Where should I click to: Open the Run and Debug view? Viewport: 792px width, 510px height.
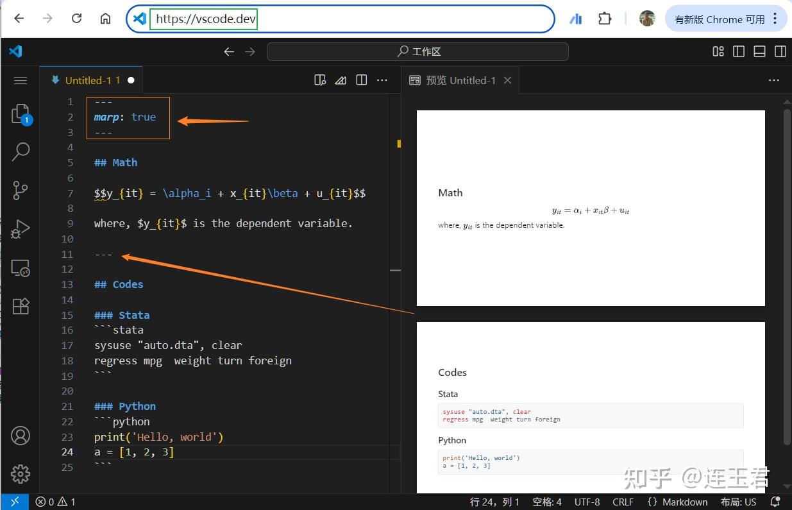point(20,229)
